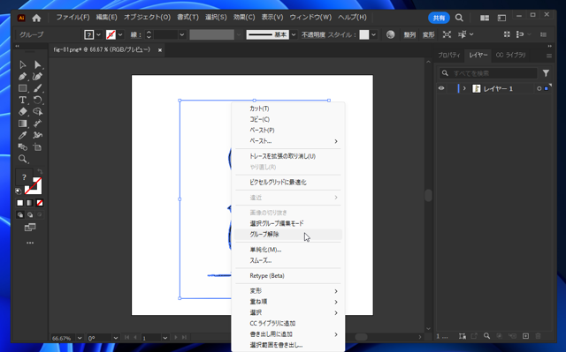Viewport: 566px width, 352px height.
Task: Enable Draw Normal mode
Action: tap(20, 215)
